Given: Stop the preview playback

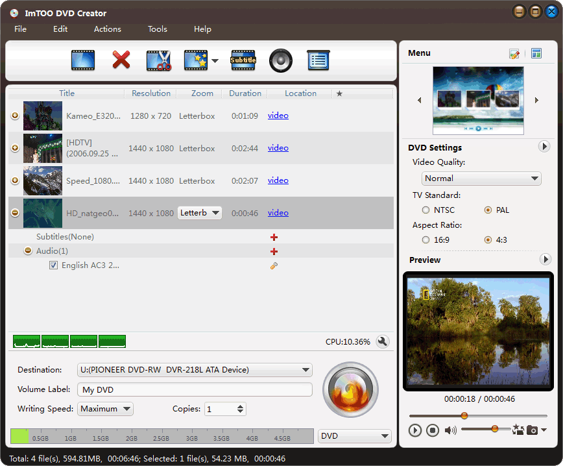Looking at the screenshot, I should (433, 430).
